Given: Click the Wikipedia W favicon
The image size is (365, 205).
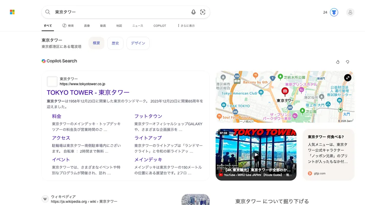Looking at the screenshot, I should coord(45,199).
